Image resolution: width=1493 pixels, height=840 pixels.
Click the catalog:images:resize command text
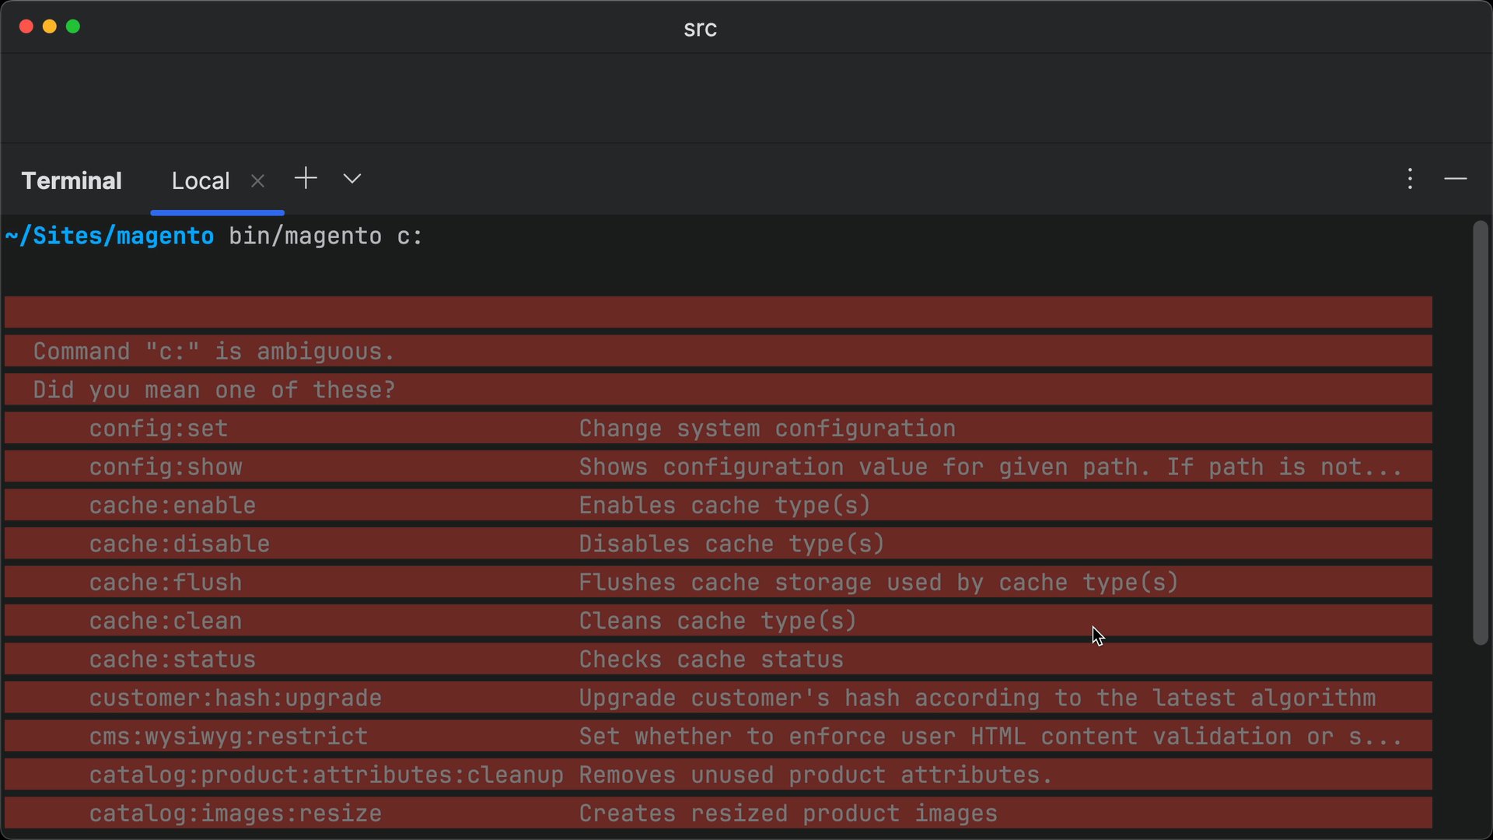pyautogui.click(x=236, y=814)
